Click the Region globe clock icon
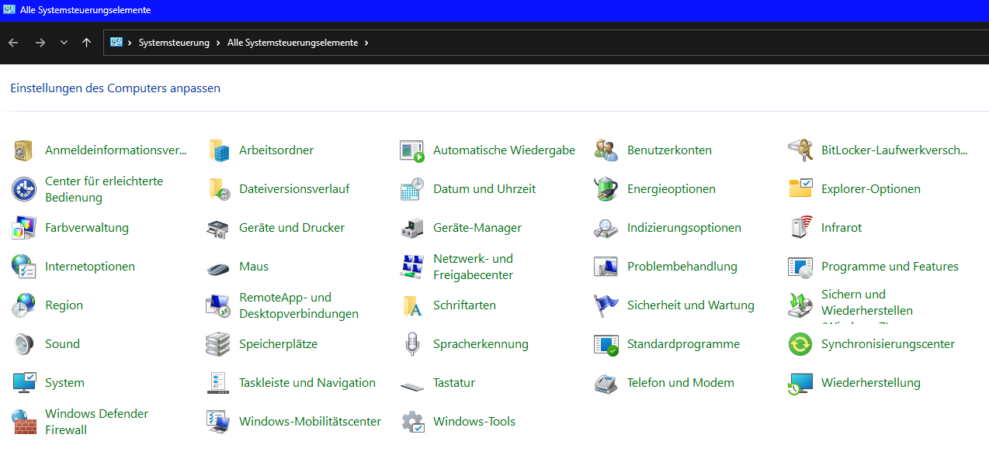989x462 pixels. pos(24,305)
